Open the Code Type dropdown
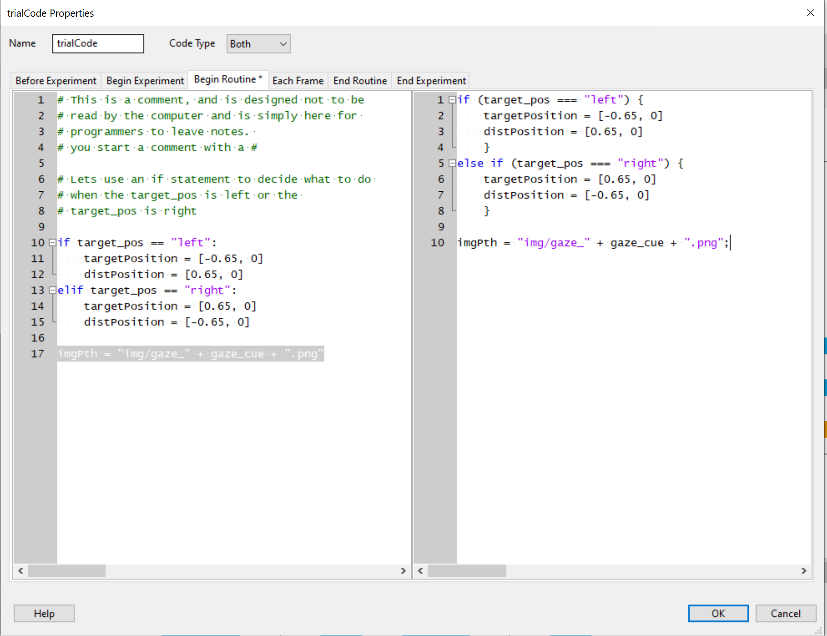Viewport: 827px width, 636px height. pyautogui.click(x=258, y=44)
